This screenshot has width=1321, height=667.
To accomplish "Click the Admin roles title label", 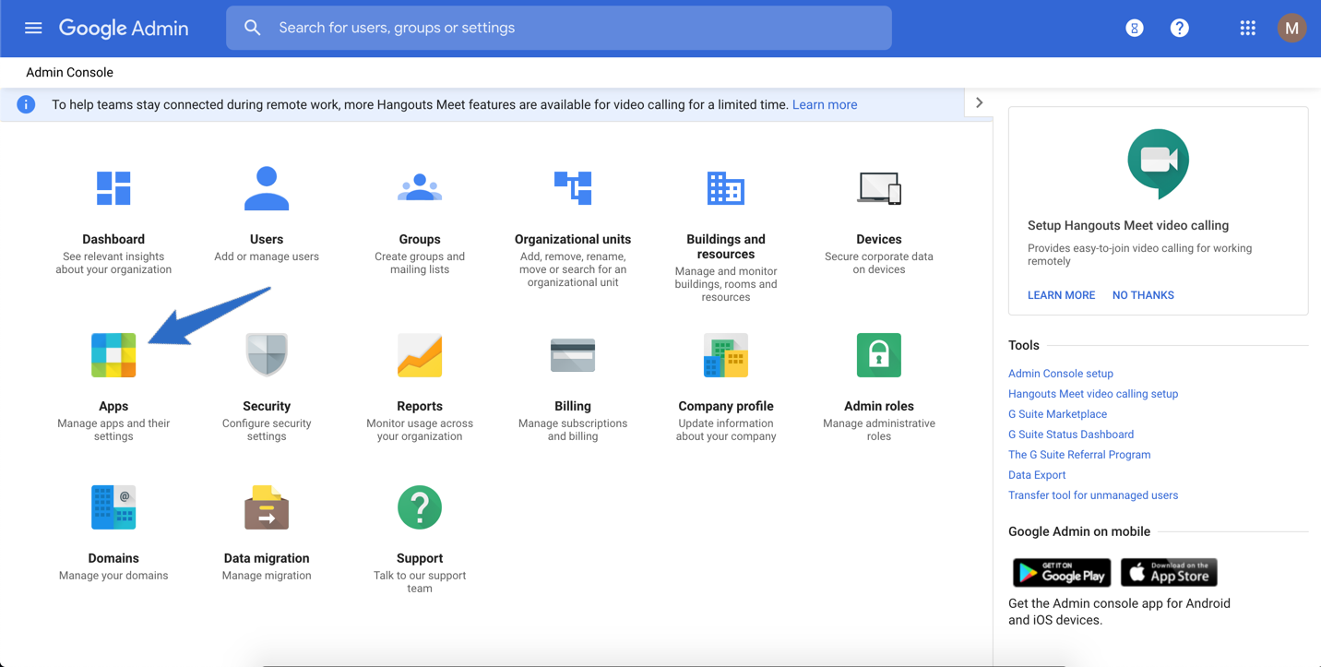I will click(879, 406).
